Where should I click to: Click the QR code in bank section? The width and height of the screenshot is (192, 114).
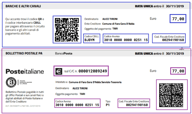click(67, 30)
